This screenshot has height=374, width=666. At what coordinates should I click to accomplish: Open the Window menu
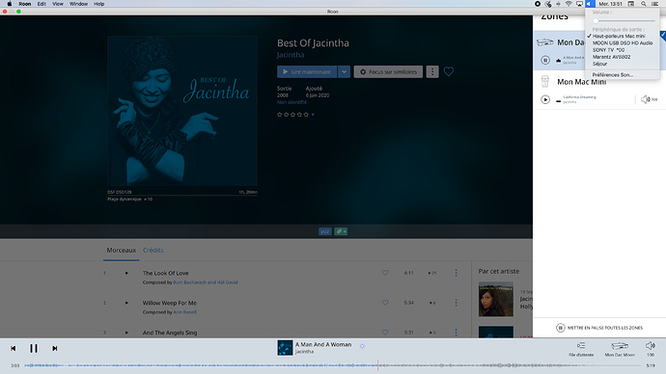(x=78, y=4)
